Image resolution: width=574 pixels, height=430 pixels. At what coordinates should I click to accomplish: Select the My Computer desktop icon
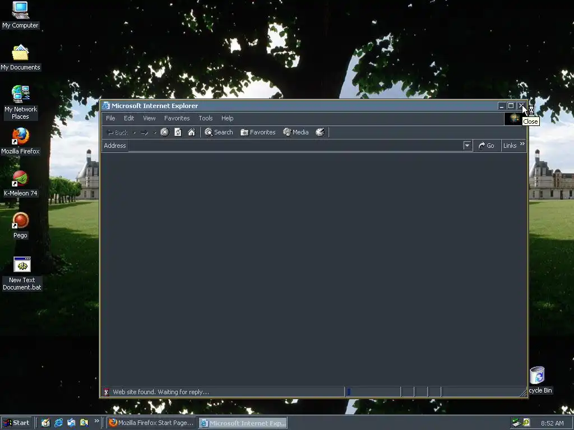(x=20, y=15)
